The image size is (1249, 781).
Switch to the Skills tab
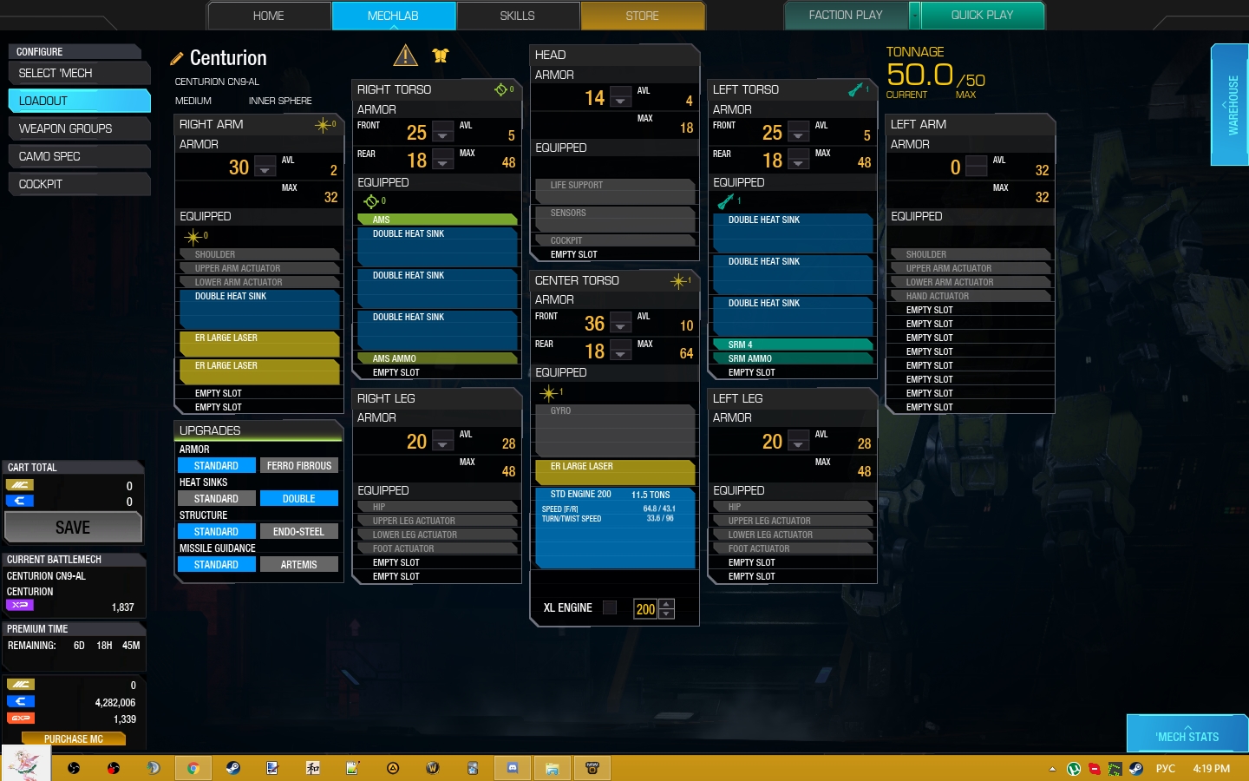518,16
